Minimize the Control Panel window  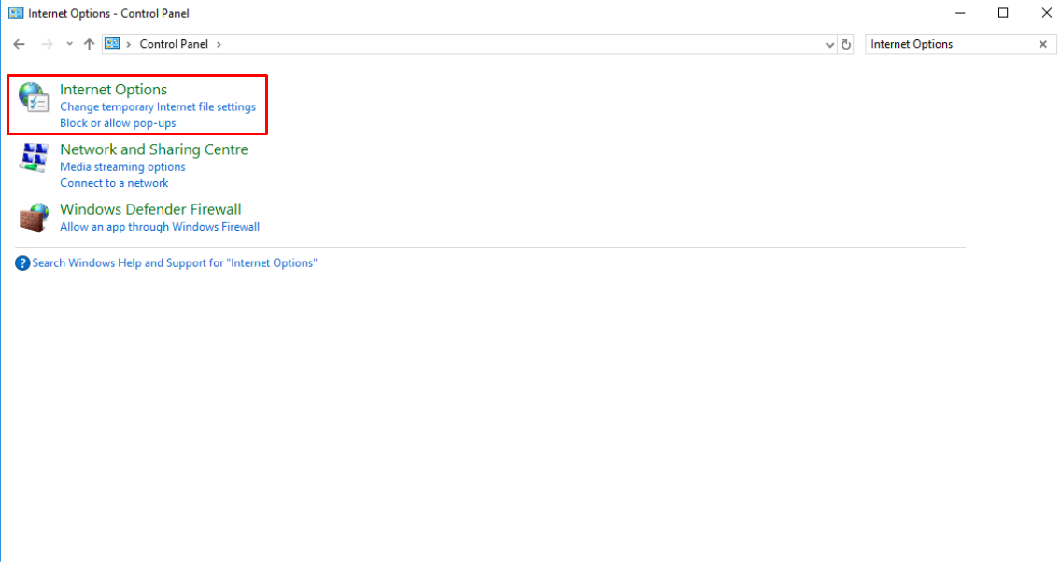point(960,13)
